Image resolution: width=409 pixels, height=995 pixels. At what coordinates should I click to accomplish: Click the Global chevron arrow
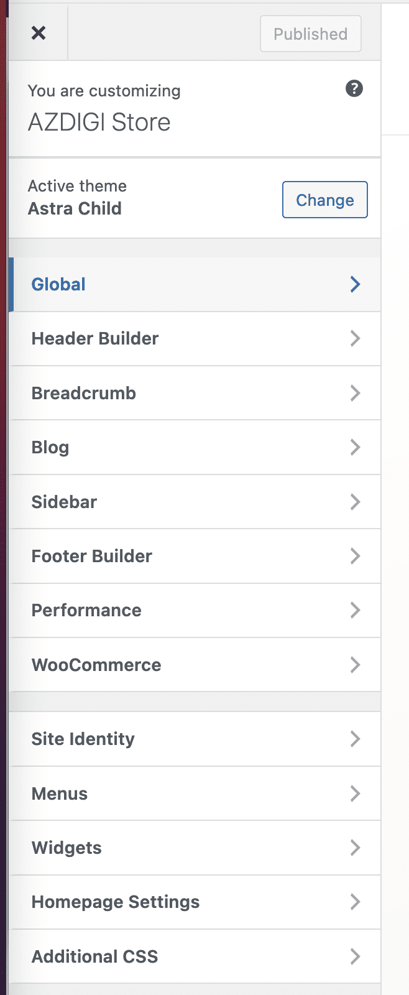click(355, 284)
